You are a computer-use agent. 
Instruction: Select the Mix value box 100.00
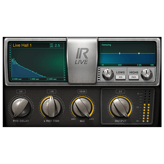tap(82, 91)
